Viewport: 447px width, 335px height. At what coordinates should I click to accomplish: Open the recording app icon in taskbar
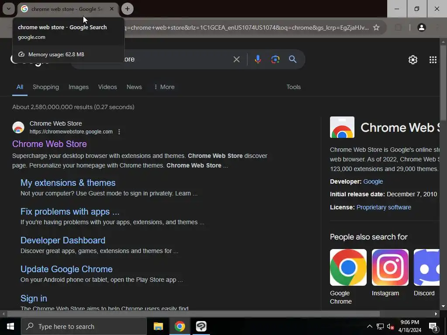(201, 326)
